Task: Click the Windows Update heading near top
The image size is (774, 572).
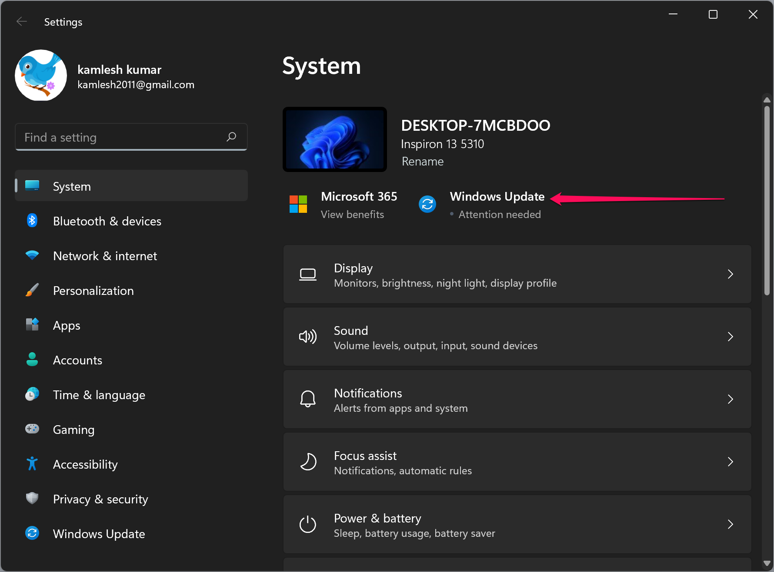Action: [x=497, y=197]
